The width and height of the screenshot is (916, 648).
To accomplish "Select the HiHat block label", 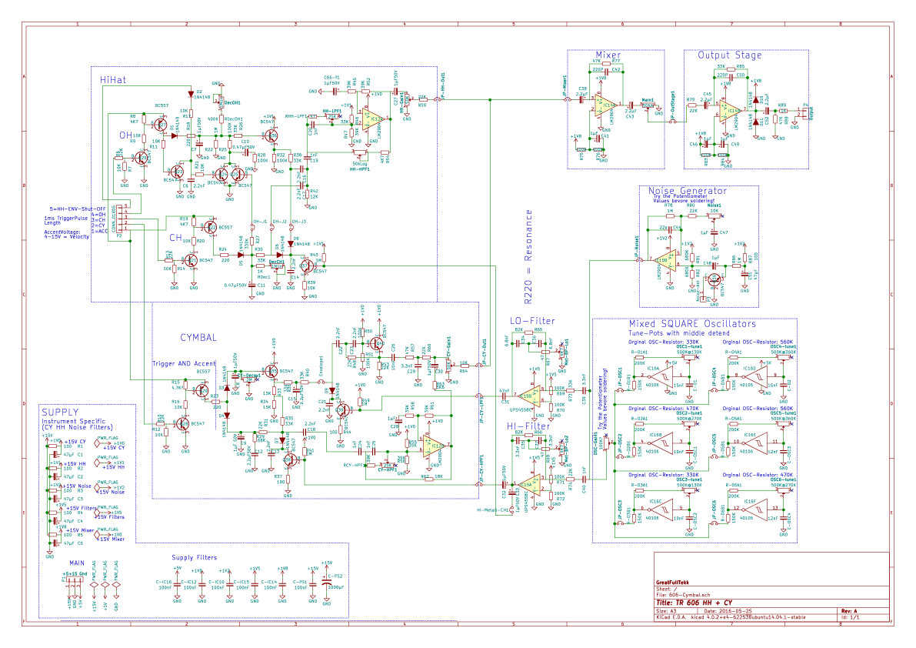I will [116, 80].
